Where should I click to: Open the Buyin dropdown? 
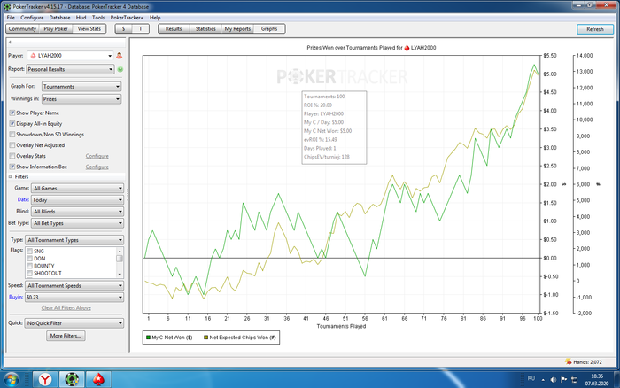click(x=74, y=298)
